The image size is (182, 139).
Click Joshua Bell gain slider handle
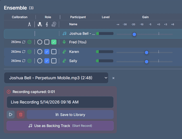134,34
